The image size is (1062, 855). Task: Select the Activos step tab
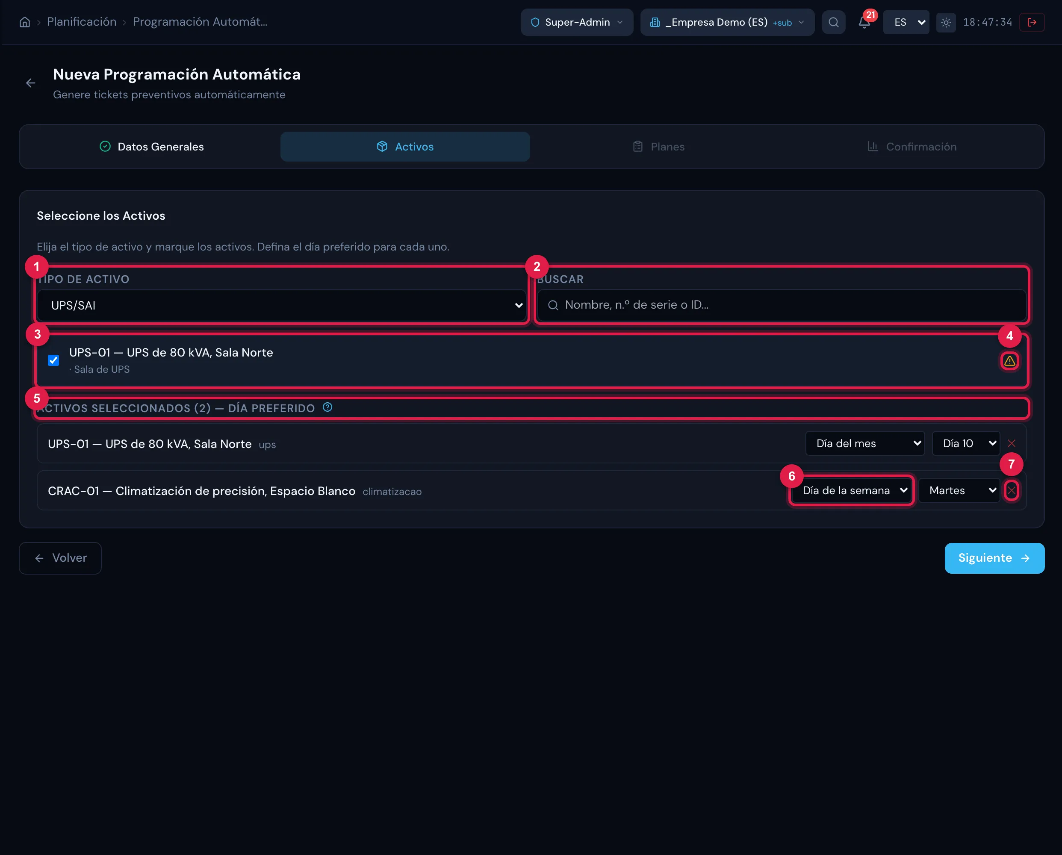click(x=405, y=147)
